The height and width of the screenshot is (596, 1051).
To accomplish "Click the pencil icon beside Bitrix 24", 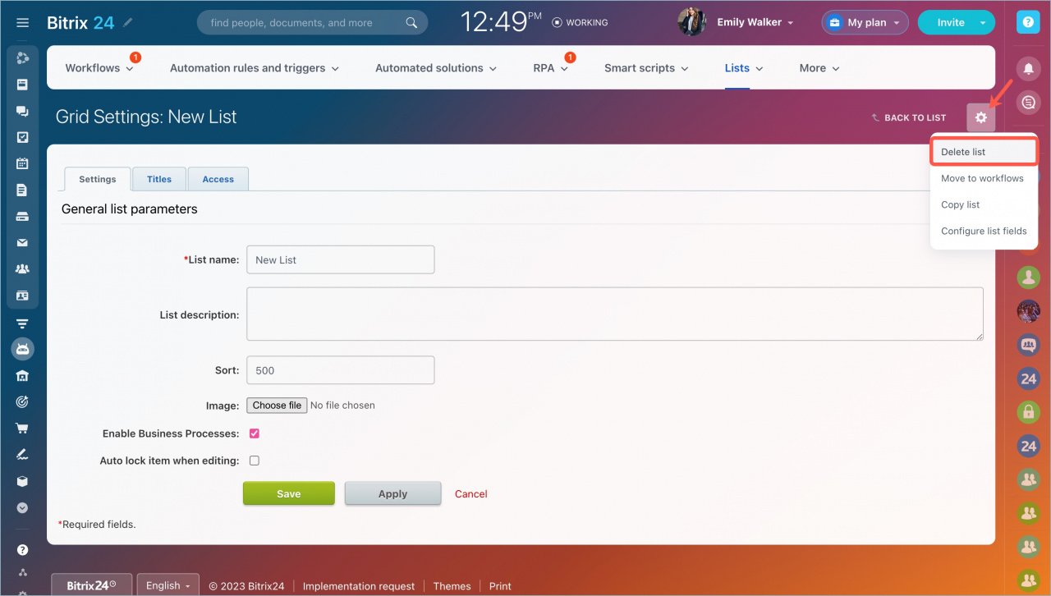I will tap(128, 23).
